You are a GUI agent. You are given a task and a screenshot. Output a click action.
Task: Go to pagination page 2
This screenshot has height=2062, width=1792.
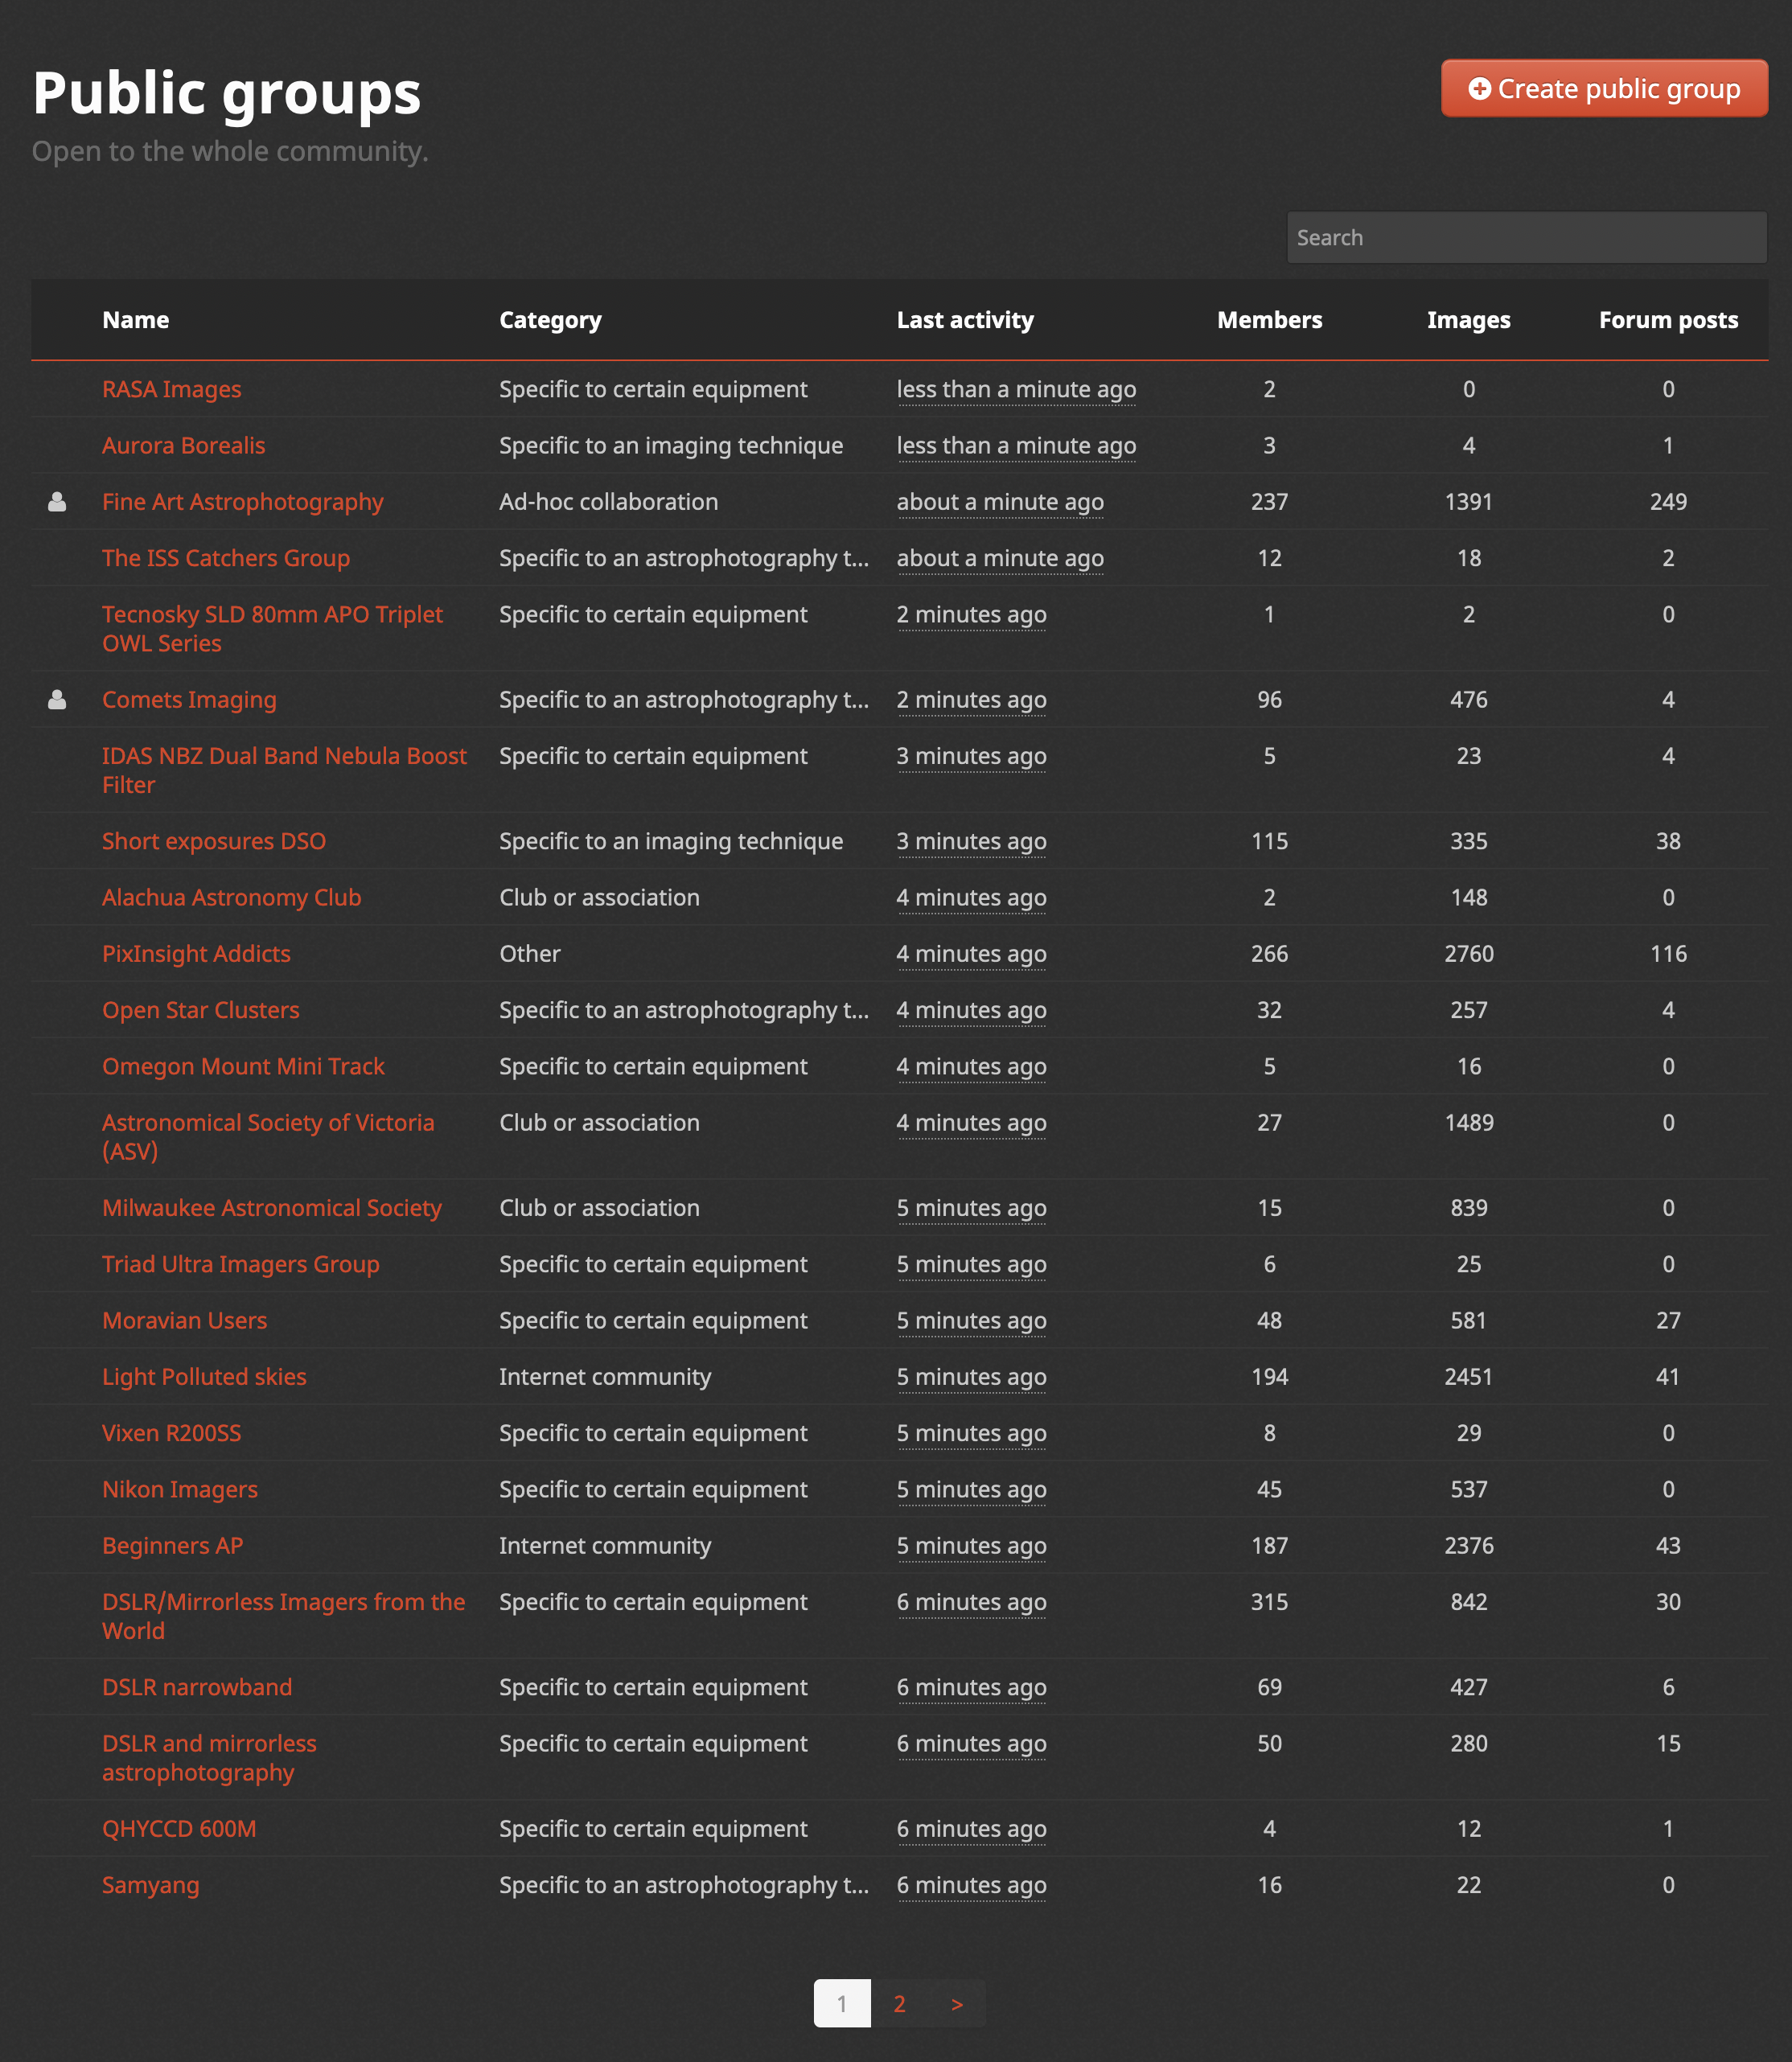(x=899, y=2004)
